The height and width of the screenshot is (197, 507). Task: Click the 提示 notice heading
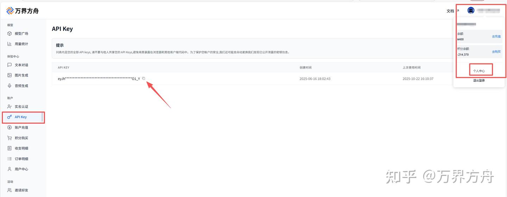[x=60, y=45]
